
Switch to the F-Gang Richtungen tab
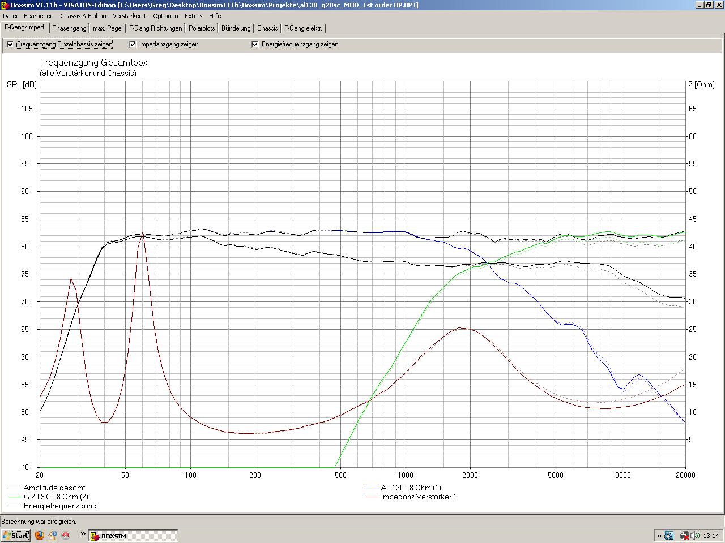[156, 28]
